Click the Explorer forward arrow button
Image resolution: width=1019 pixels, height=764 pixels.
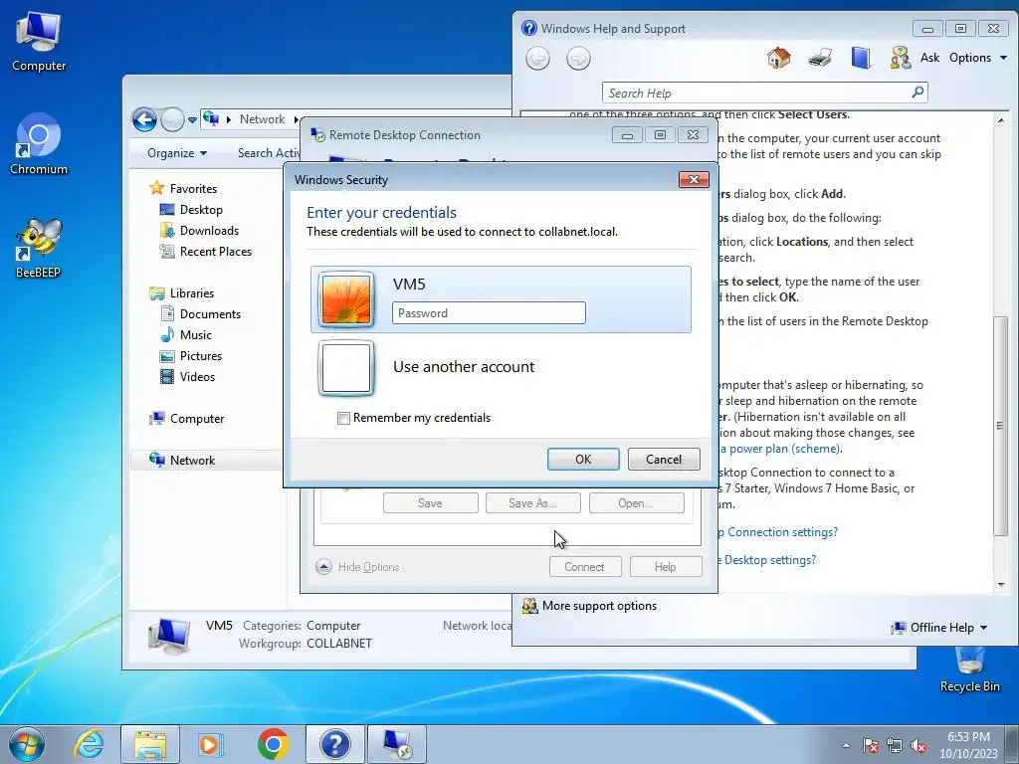(172, 119)
